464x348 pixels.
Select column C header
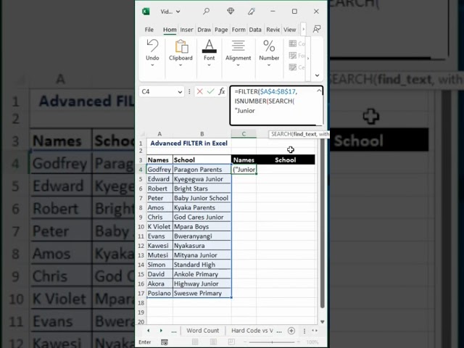[x=244, y=133]
